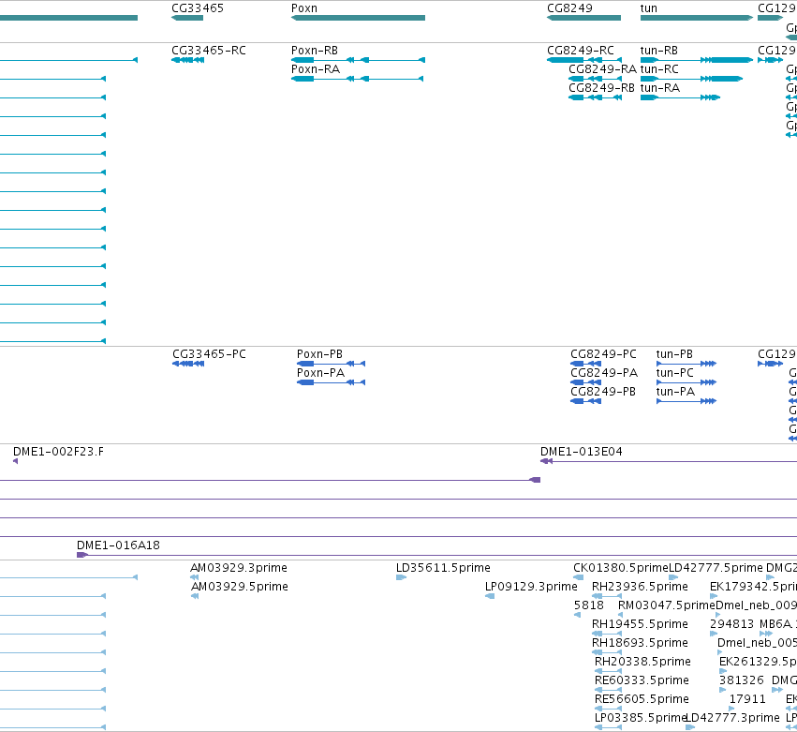
Task: Select the LP09129.3prime EST feature
Action: (490, 596)
